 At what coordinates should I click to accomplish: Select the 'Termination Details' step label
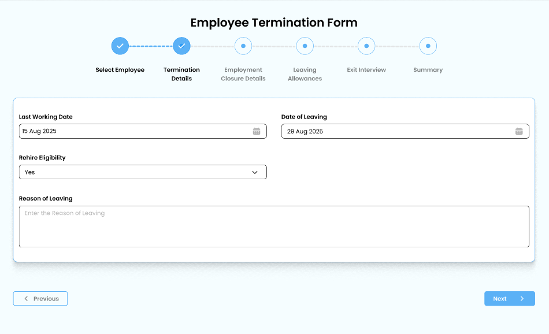181,74
